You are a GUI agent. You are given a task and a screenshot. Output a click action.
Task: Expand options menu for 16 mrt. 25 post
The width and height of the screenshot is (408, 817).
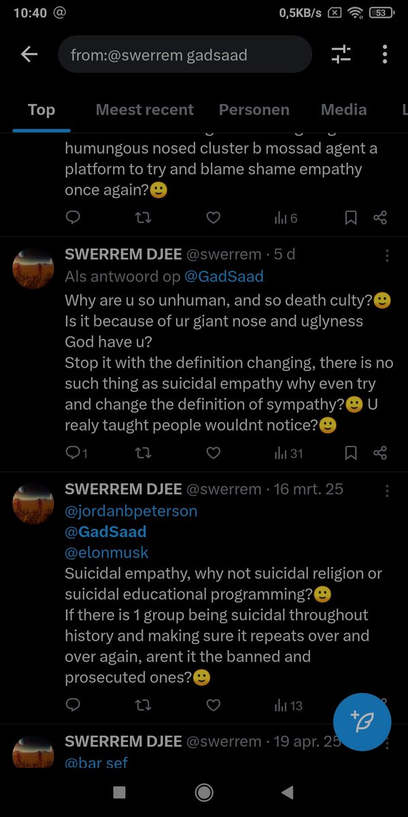pos(387,490)
